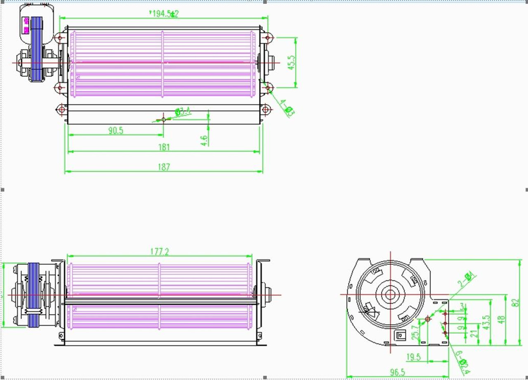The width and height of the screenshot is (528, 380).
Task: Click the 96.5 width dimension label
Action: 397,372
